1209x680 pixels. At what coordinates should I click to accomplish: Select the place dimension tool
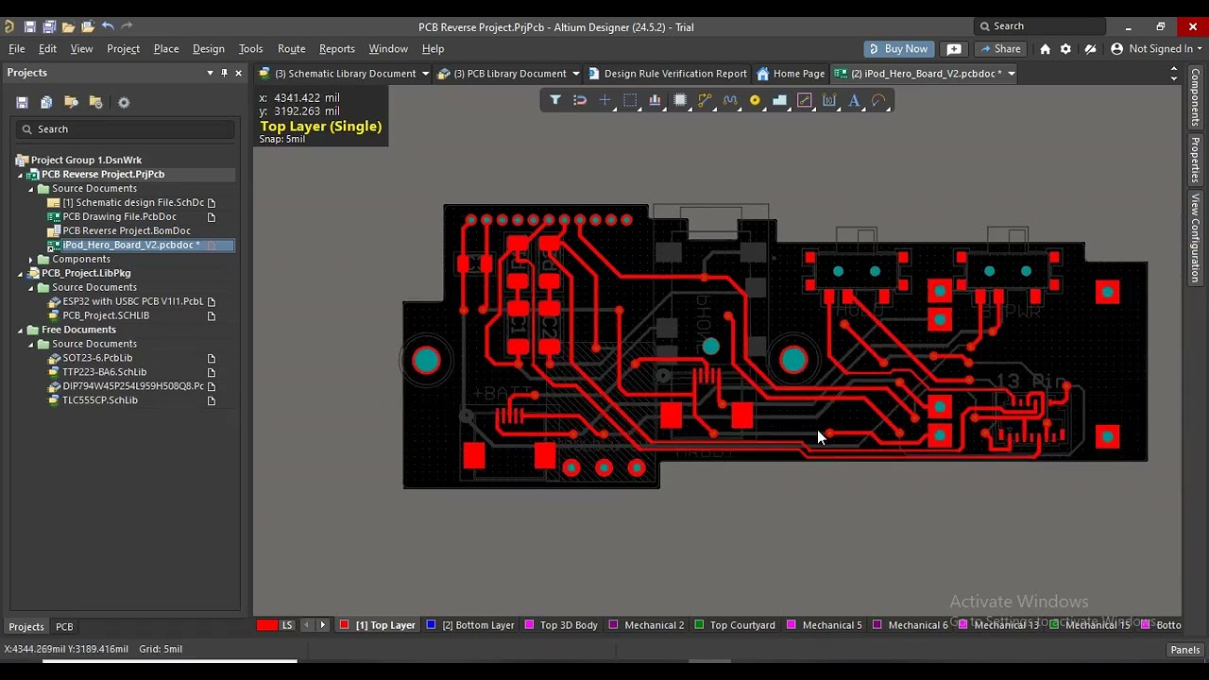click(829, 100)
